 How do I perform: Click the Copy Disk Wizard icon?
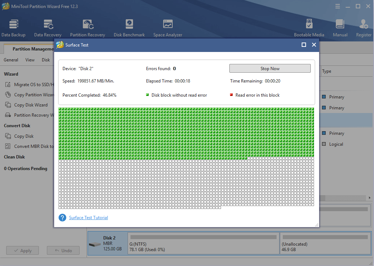pyautogui.click(x=8, y=105)
